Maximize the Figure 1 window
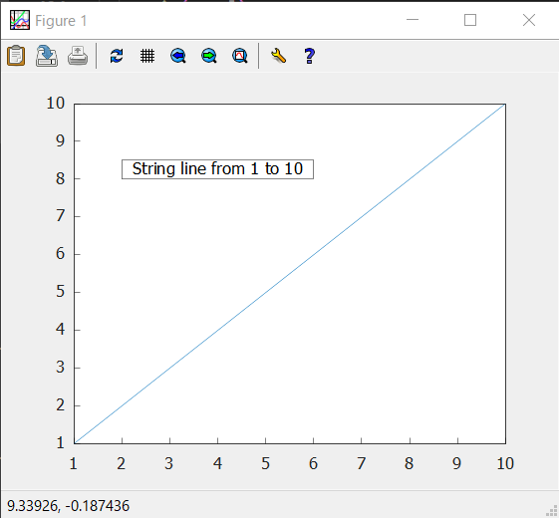The width and height of the screenshot is (559, 518). tap(470, 20)
